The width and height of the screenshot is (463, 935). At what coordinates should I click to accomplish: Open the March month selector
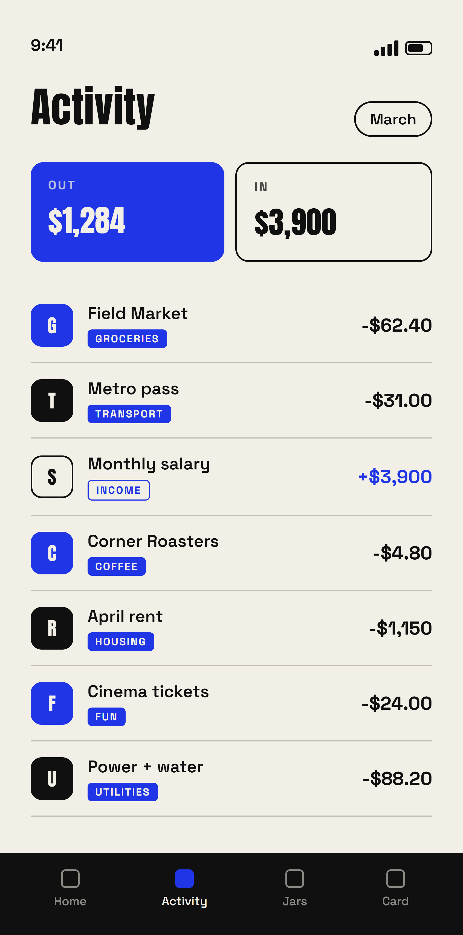point(393,119)
